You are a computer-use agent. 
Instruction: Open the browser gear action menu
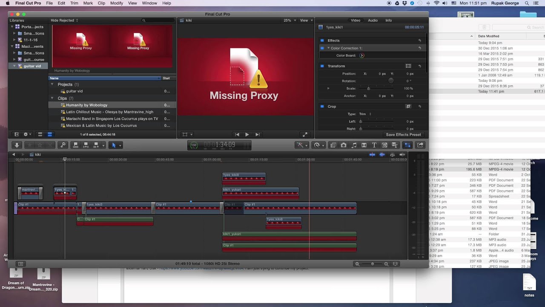tap(26, 134)
